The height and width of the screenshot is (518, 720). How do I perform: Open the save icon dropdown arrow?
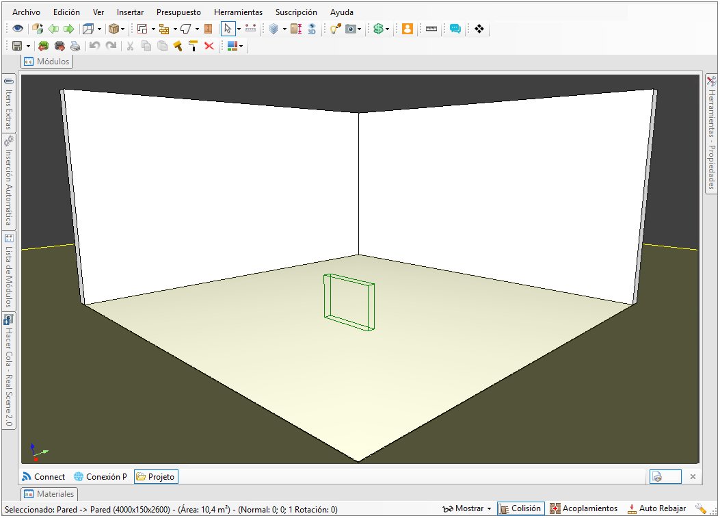pos(28,46)
